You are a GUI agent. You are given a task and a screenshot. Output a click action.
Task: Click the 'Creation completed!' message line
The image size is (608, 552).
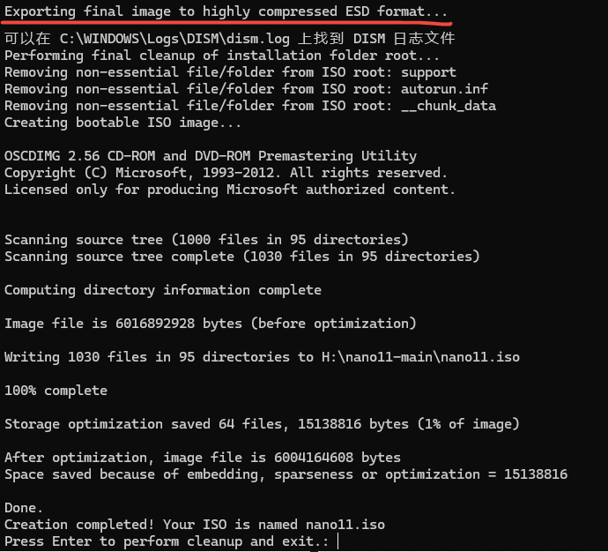tap(195, 525)
